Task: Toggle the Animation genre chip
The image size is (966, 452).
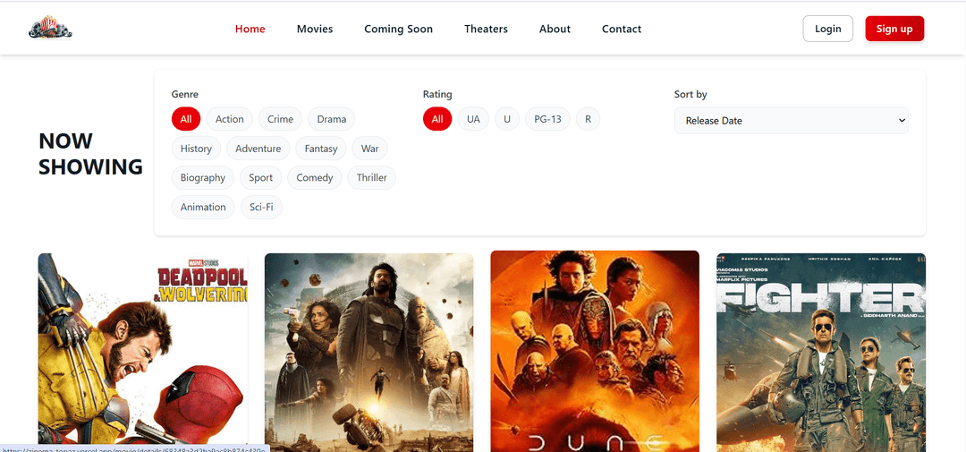Action: [x=203, y=207]
